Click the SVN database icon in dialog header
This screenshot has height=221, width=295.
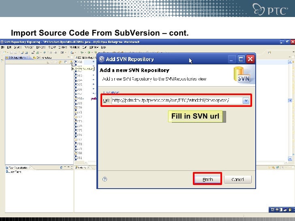point(242,74)
